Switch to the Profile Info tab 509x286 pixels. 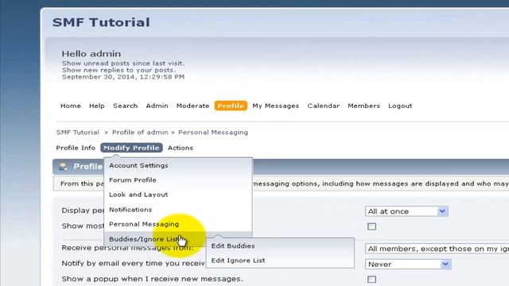[x=76, y=148]
